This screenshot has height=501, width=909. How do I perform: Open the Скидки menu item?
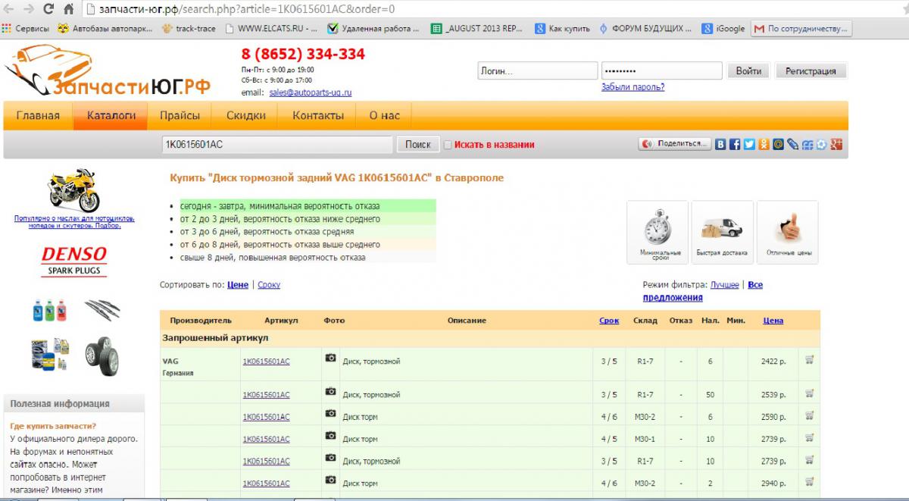click(x=246, y=116)
